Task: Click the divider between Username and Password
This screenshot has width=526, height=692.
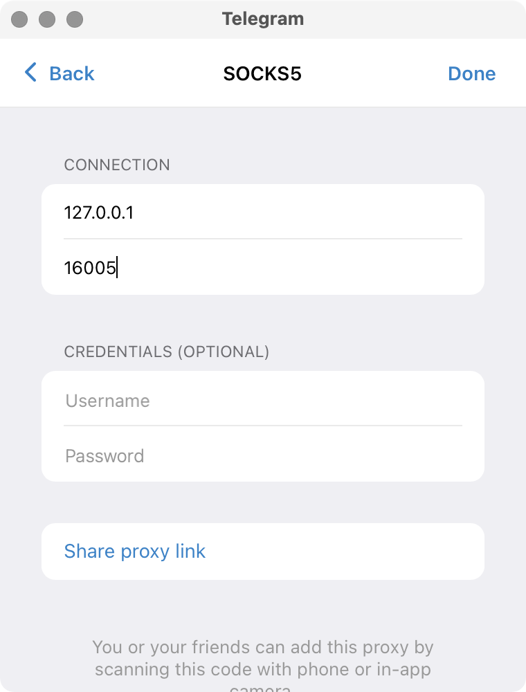Action: [263, 426]
